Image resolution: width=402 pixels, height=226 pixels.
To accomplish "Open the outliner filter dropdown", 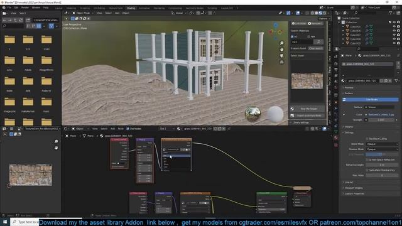I will tap(392, 13).
